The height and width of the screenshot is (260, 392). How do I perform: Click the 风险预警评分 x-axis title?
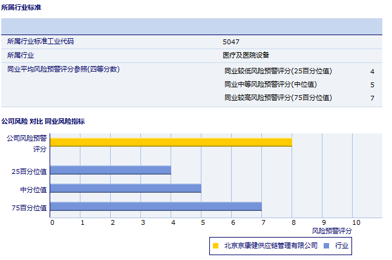click(x=332, y=231)
